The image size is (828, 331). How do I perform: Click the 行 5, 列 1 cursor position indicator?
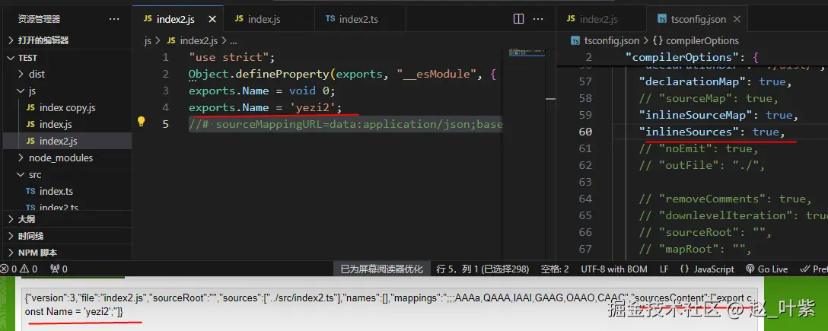tap(482, 269)
